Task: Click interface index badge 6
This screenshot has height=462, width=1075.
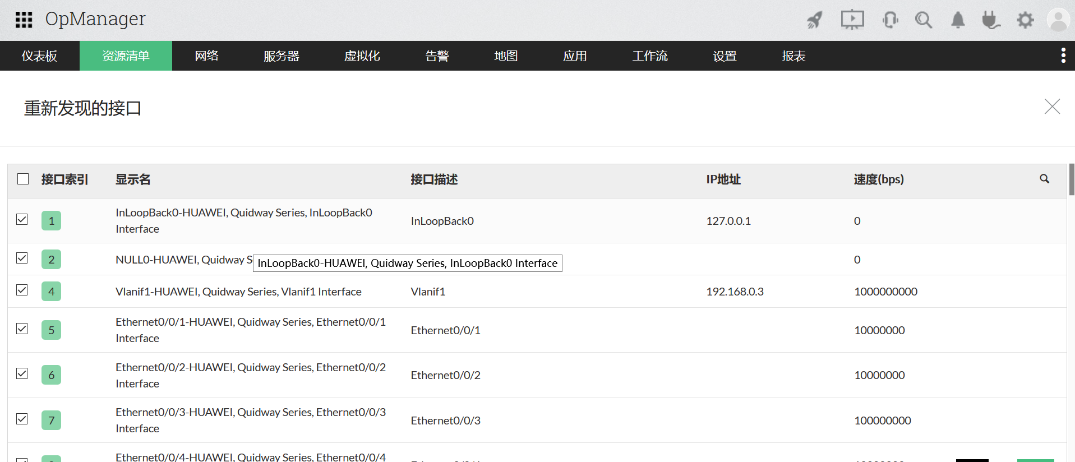Action: [51, 375]
